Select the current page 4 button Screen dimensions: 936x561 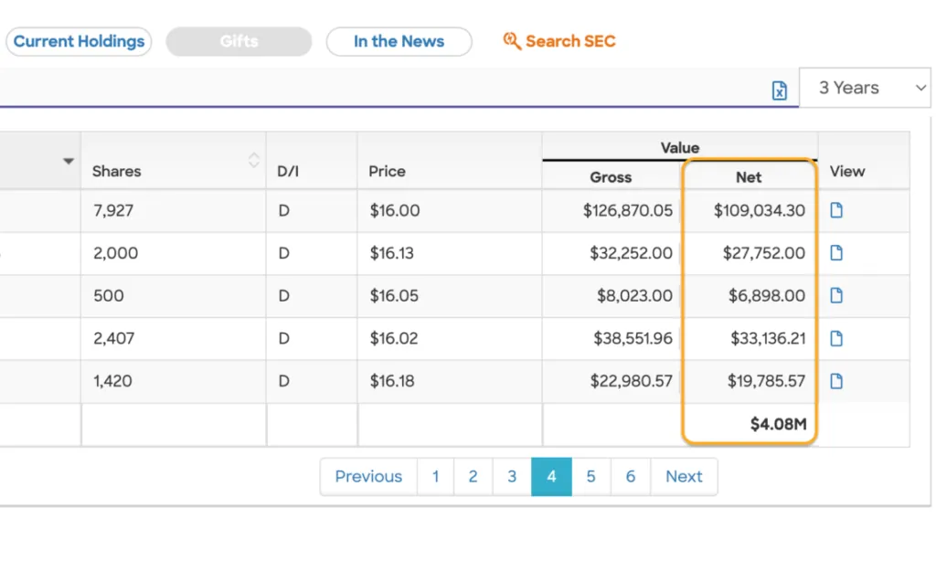(551, 476)
